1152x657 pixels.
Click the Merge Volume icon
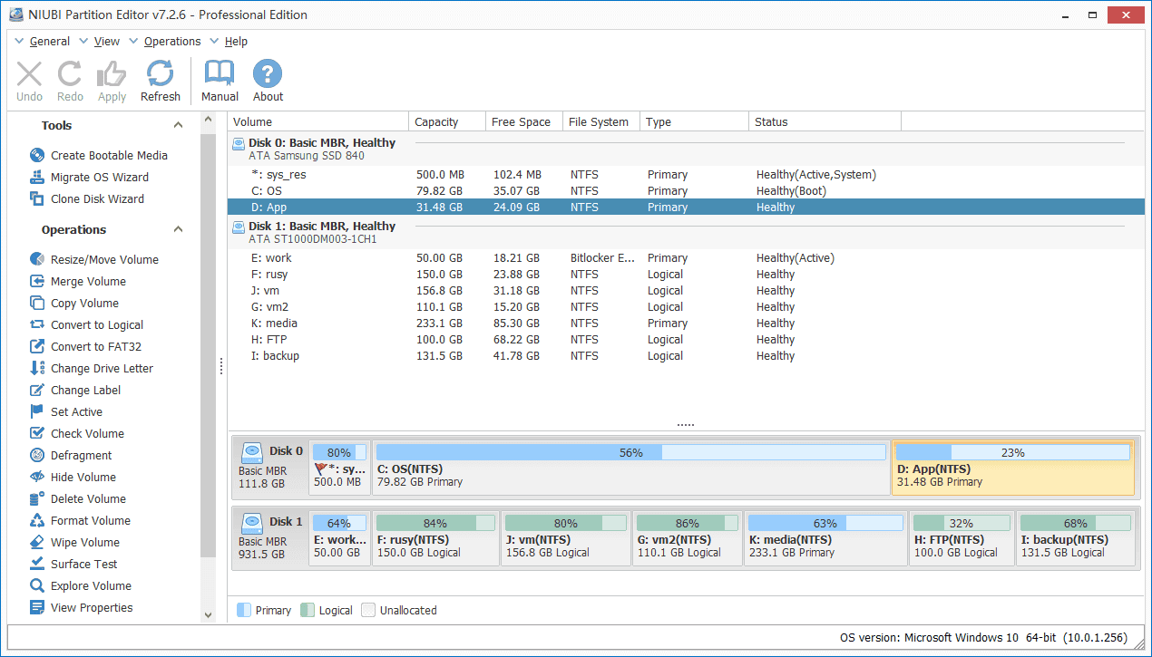(x=37, y=282)
